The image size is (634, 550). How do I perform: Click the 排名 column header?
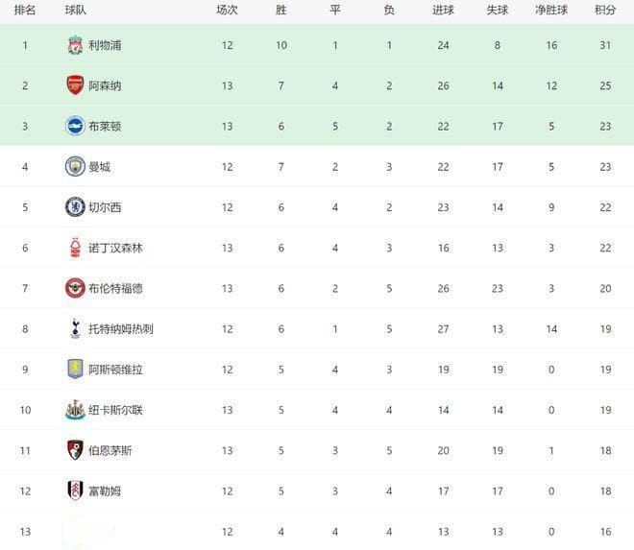click(x=25, y=11)
